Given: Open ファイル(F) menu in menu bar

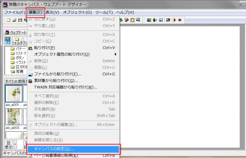Looking at the screenshot, I should point(14,12).
